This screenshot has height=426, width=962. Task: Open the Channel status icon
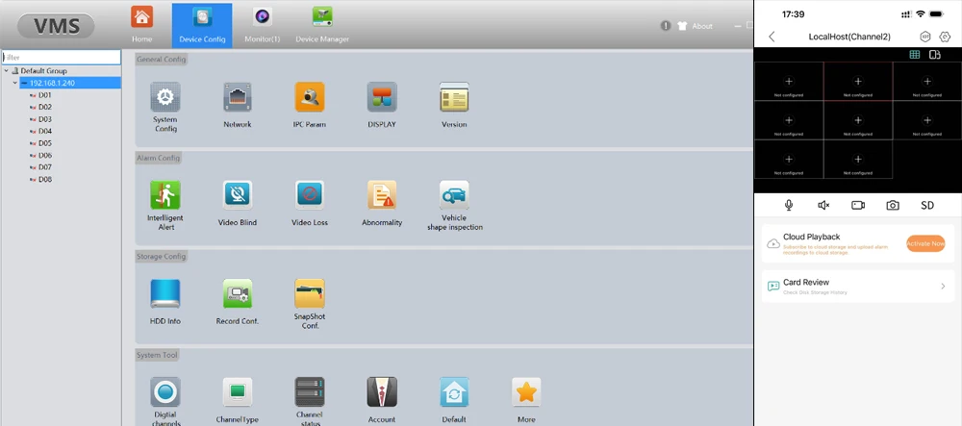pos(310,392)
